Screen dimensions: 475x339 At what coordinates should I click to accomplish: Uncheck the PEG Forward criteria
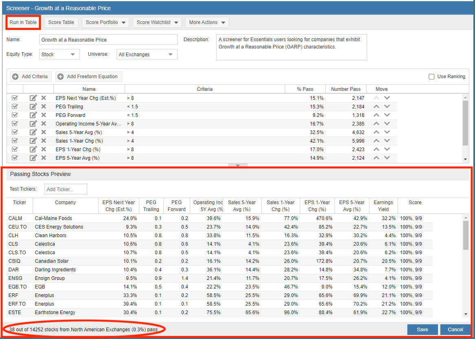15,115
